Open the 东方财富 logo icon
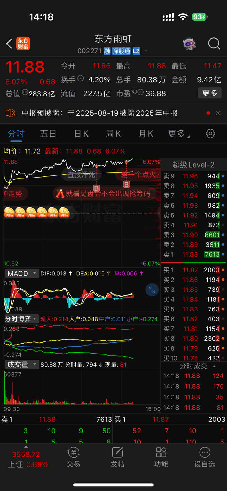This screenshot has height=491, width=227. (23, 44)
